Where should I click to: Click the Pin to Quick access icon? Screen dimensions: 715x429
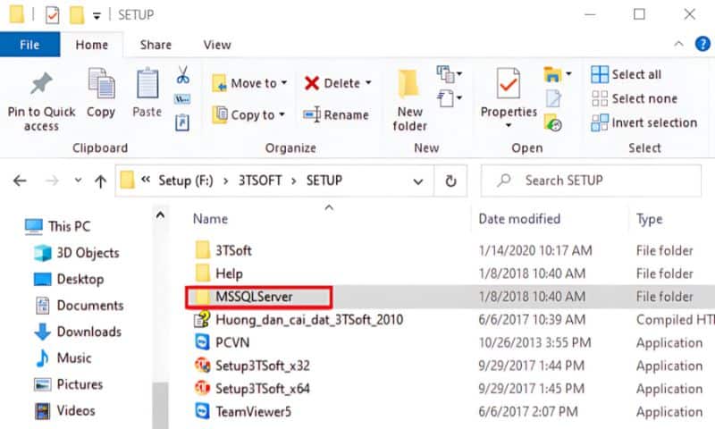point(41,83)
